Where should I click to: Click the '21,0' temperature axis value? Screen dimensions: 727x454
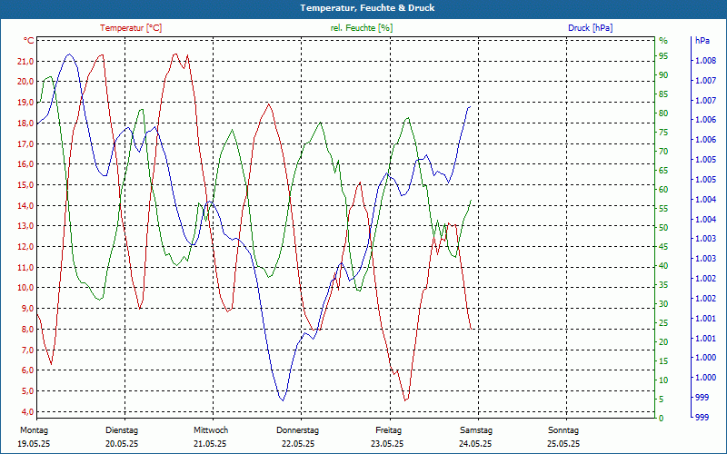coord(26,61)
